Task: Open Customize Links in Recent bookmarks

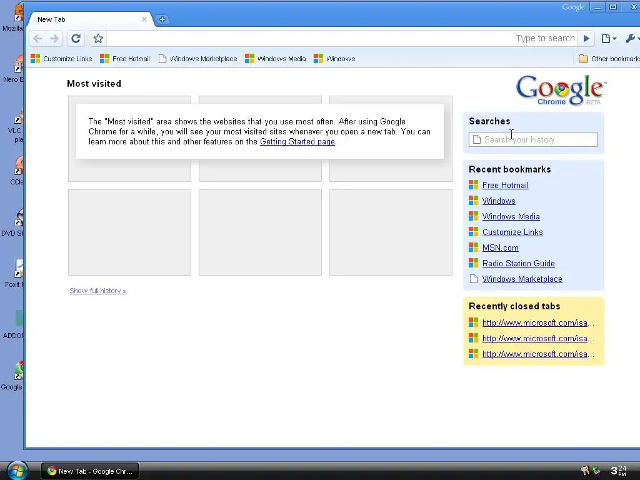Action: [512, 232]
